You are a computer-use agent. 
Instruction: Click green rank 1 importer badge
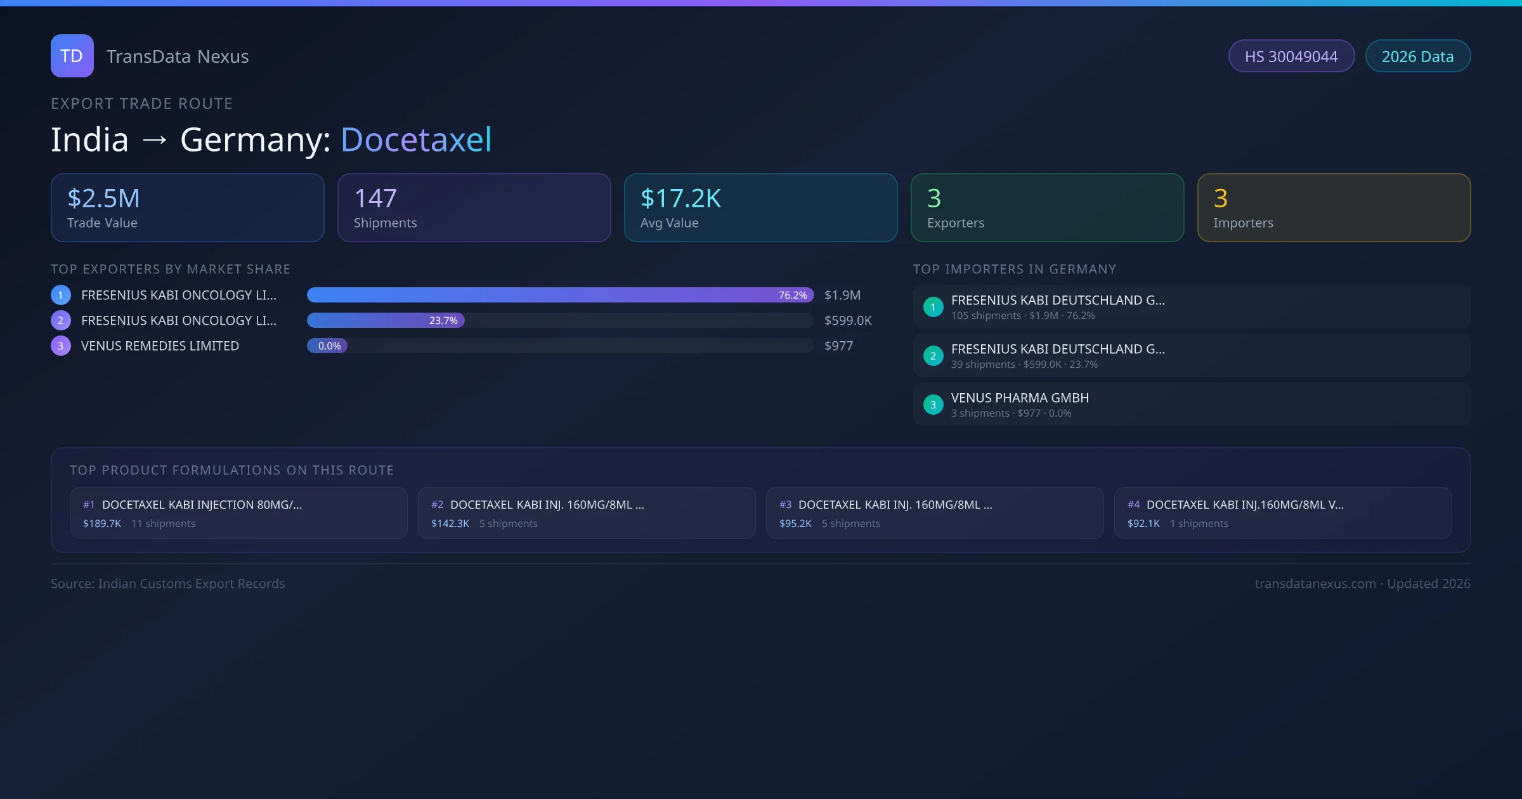[x=933, y=307]
